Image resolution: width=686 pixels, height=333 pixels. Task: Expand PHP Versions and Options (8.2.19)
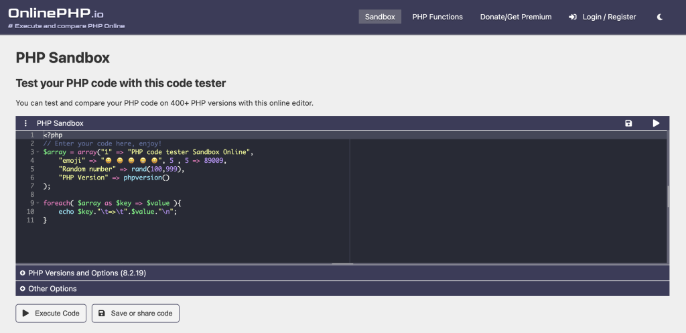pos(87,273)
